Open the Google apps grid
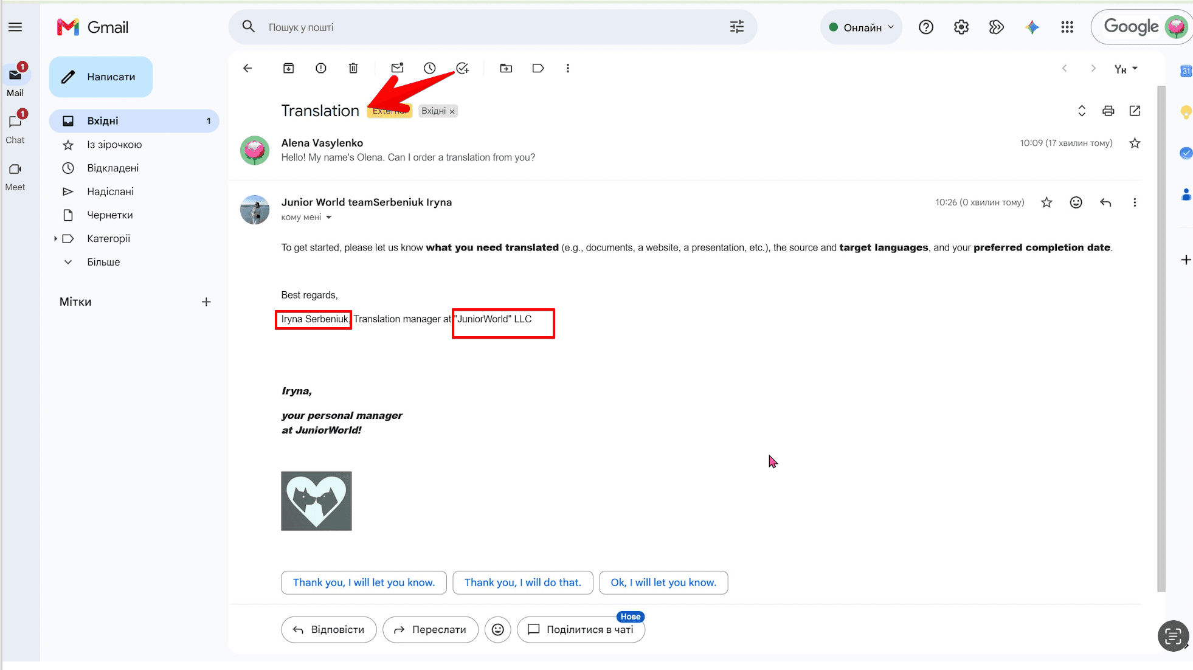This screenshot has height=670, width=1193. click(1067, 27)
